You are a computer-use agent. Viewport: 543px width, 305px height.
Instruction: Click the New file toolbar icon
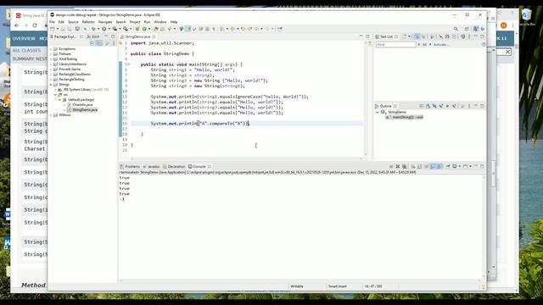[53, 29]
